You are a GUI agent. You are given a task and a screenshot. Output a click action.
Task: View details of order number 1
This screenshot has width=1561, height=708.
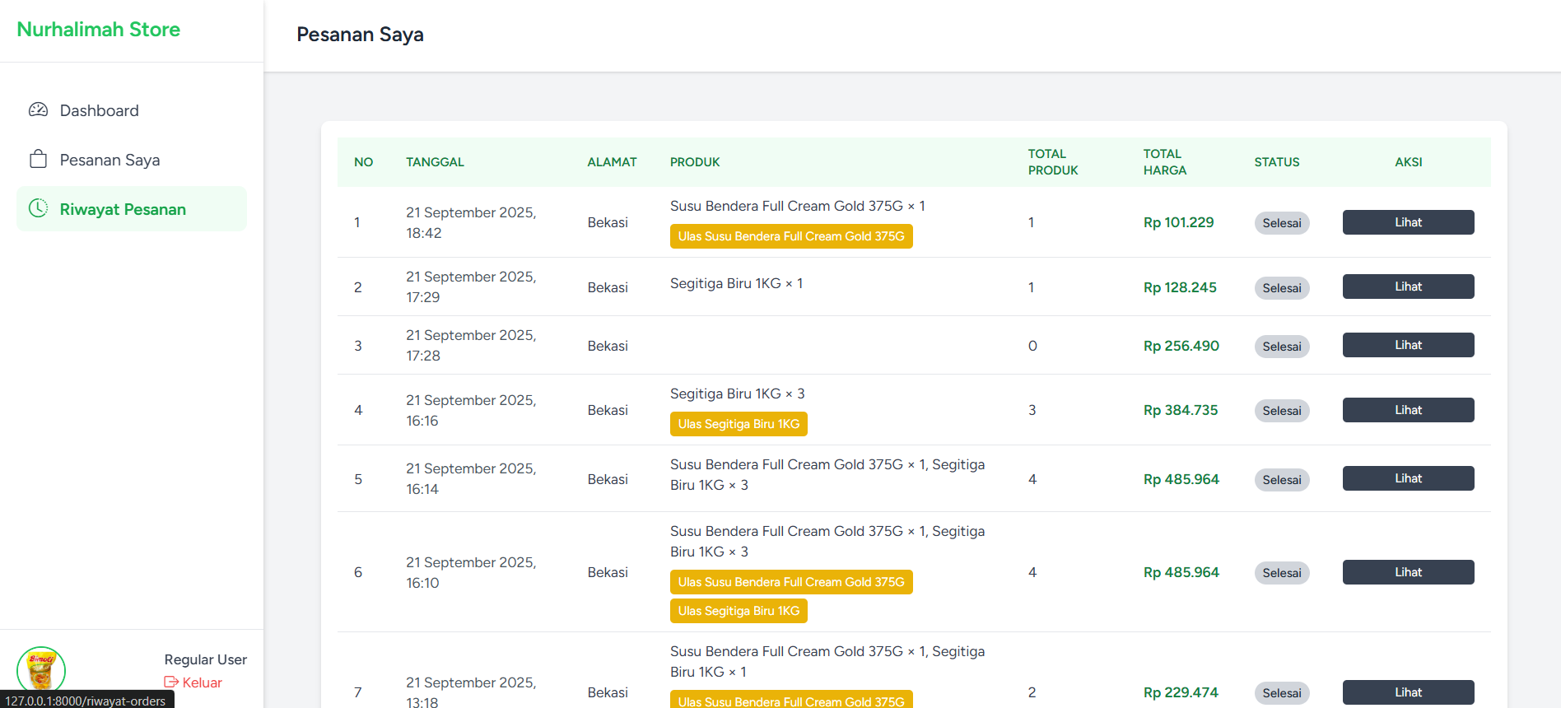[x=1408, y=222]
